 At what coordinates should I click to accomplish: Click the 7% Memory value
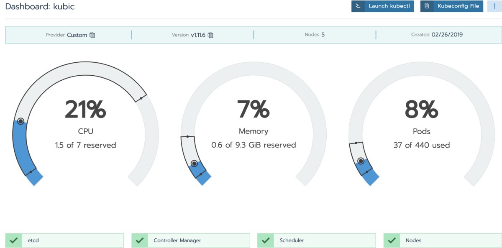click(x=254, y=110)
